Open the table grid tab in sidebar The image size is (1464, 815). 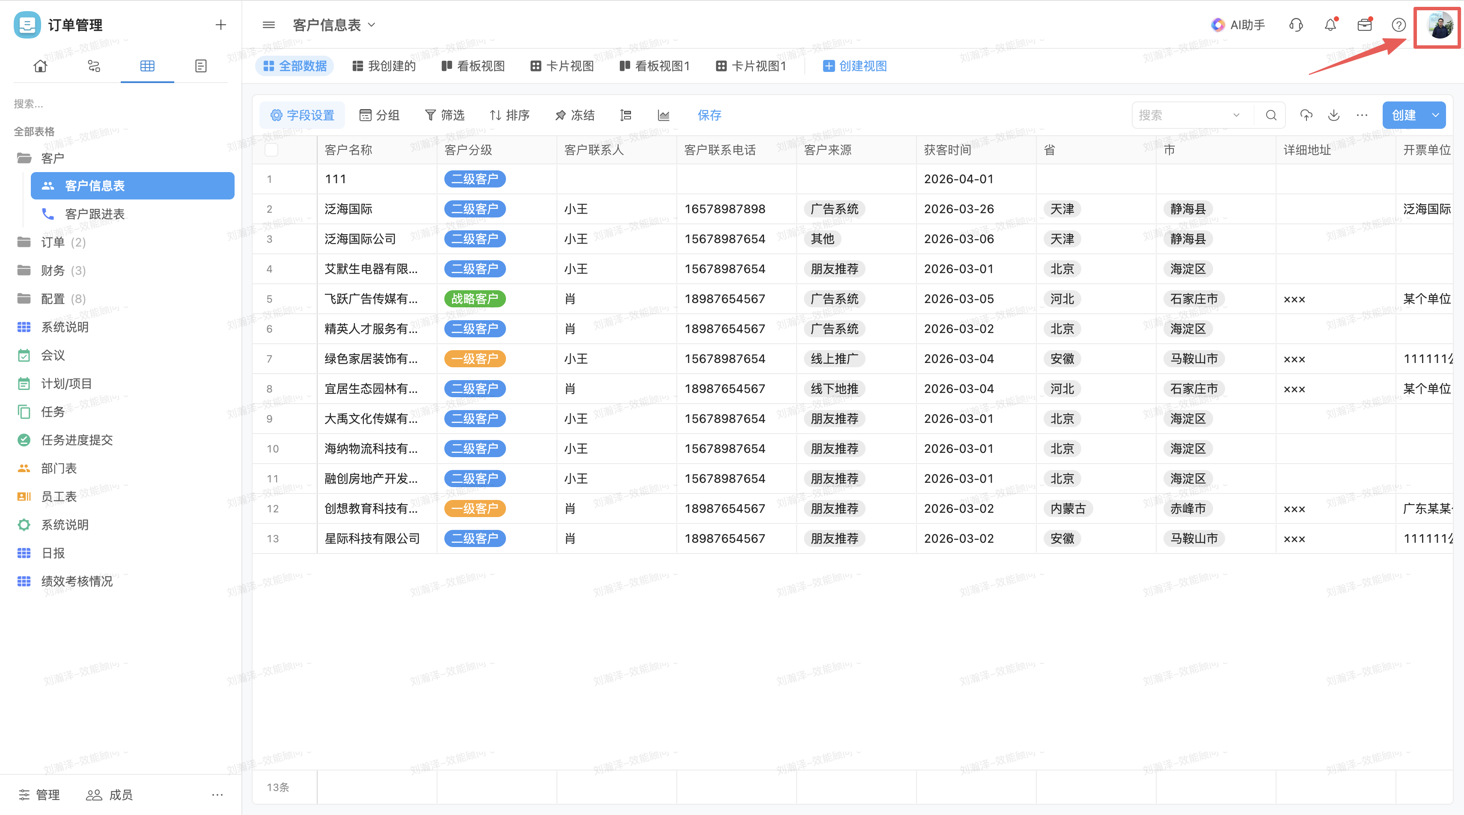tap(147, 66)
